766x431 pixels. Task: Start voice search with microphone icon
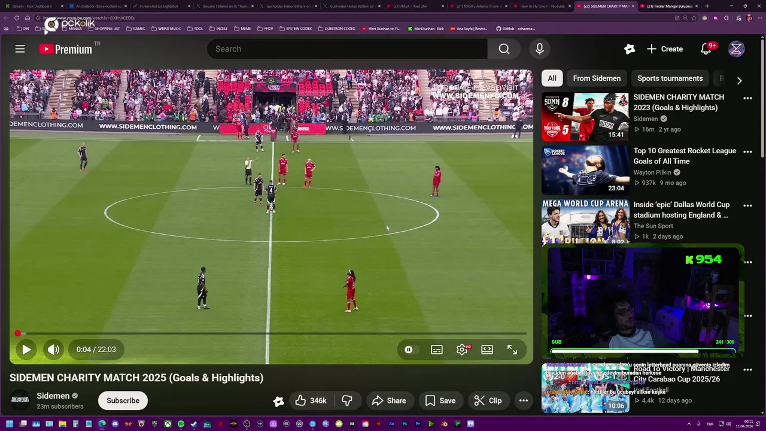(540, 49)
